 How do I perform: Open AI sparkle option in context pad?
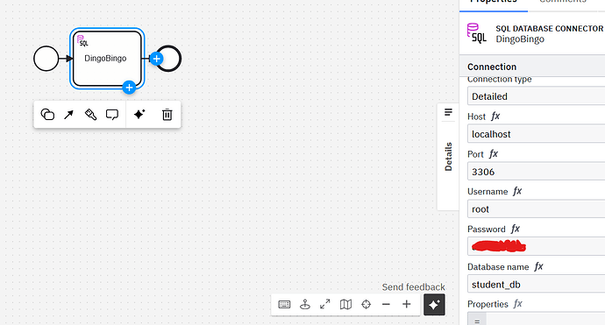[139, 115]
